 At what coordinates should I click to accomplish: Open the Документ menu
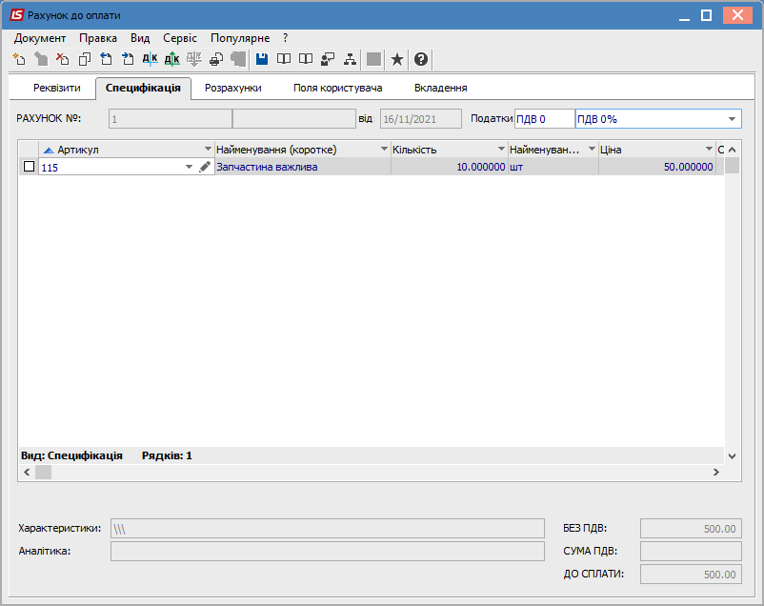[x=40, y=38]
